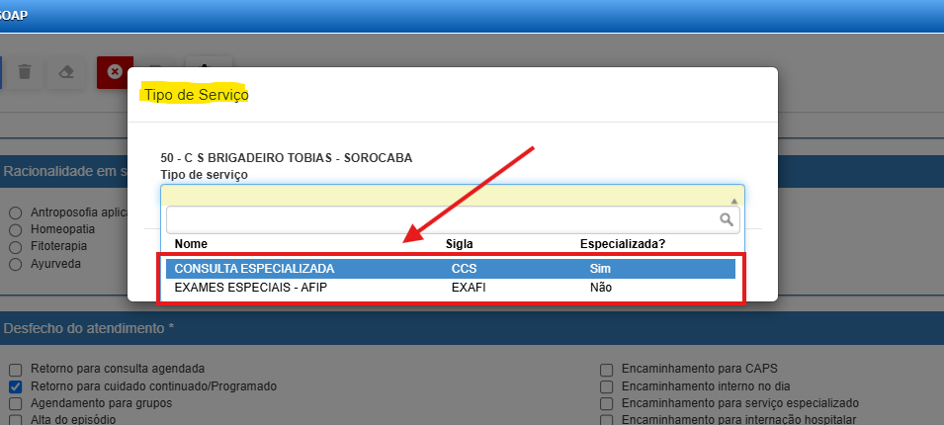Check Encaminhamento para internação hospitalar
The width and height of the screenshot is (944, 425).
(607, 419)
